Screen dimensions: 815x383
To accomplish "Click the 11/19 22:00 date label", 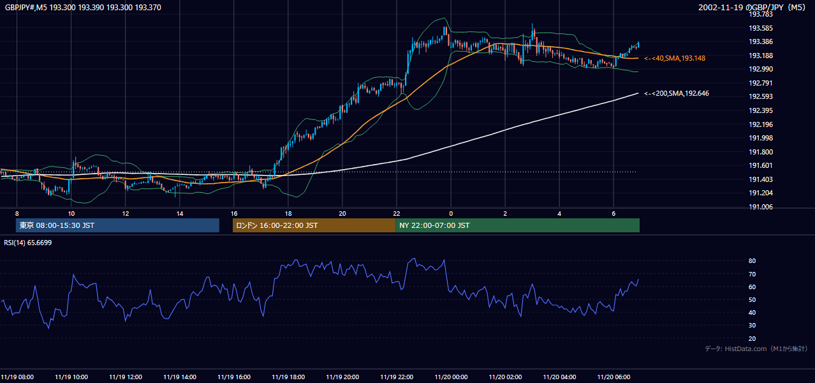I will (x=397, y=377).
